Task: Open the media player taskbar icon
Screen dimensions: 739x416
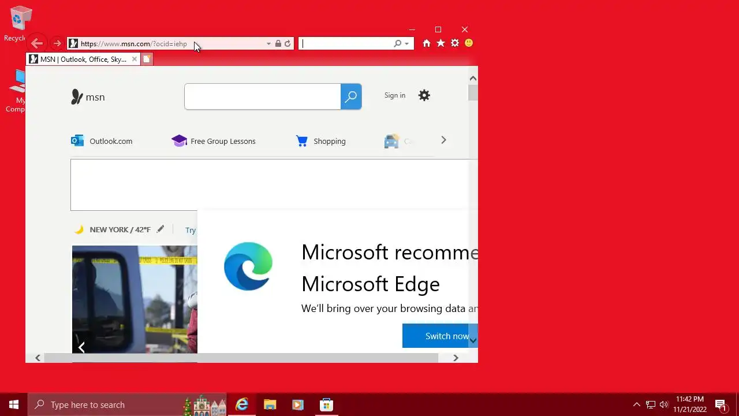Action: coord(298,405)
